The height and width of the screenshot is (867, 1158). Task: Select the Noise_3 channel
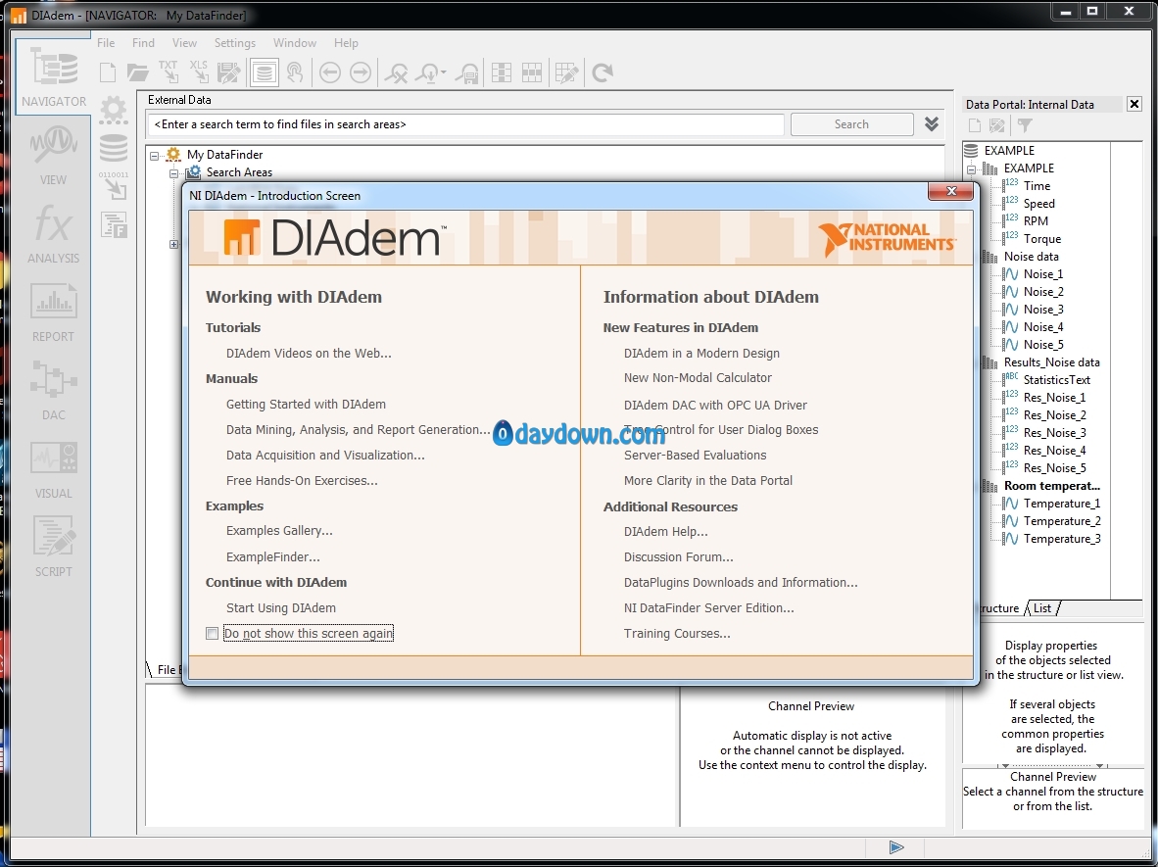[1042, 310]
